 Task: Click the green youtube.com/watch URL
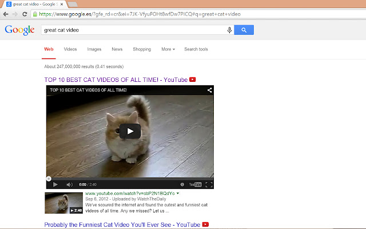[130, 194]
